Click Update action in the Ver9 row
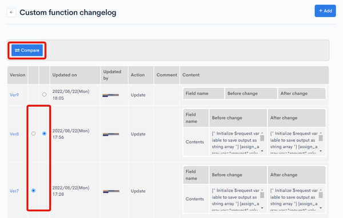The width and height of the screenshot is (343, 218). pyautogui.click(x=138, y=95)
